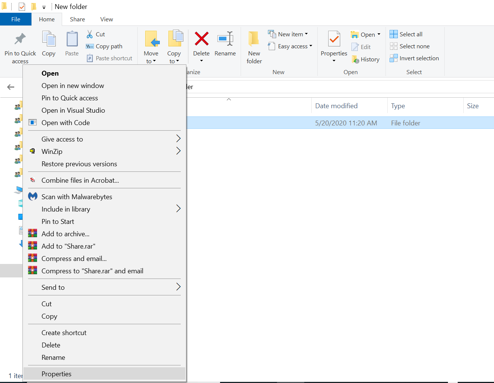Image resolution: width=494 pixels, height=383 pixels.
Task: Open History in the ribbon Open group
Action: click(x=366, y=59)
